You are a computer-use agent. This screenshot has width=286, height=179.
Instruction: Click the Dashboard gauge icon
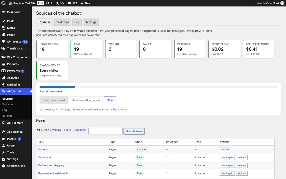(4, 12)
